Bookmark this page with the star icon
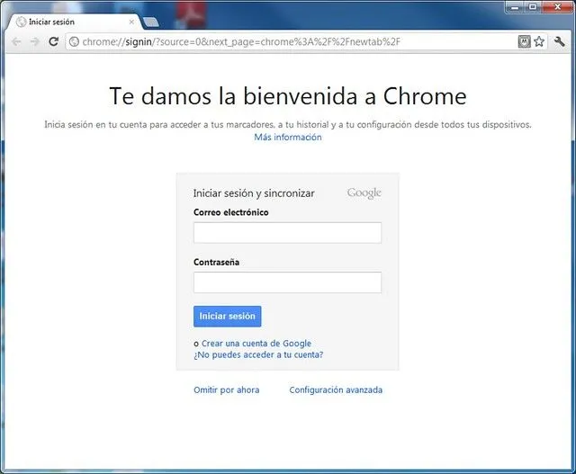Image resolution: width=576 pixels, height=474 pixels. [539, 41]
